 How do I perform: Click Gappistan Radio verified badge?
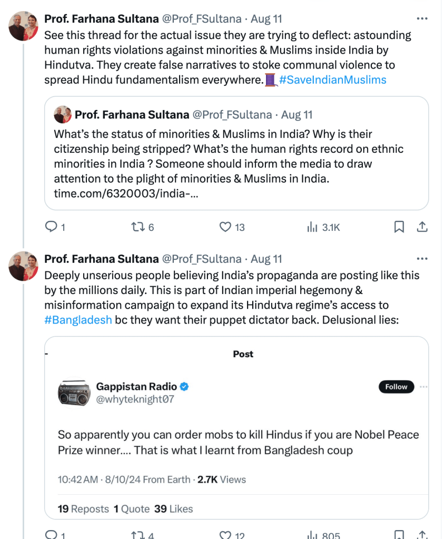[184, 387]
